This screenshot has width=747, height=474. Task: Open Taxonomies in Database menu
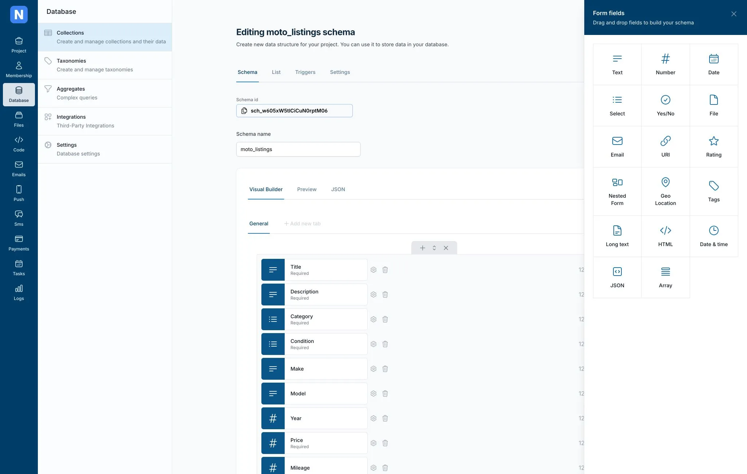[105, 65]
